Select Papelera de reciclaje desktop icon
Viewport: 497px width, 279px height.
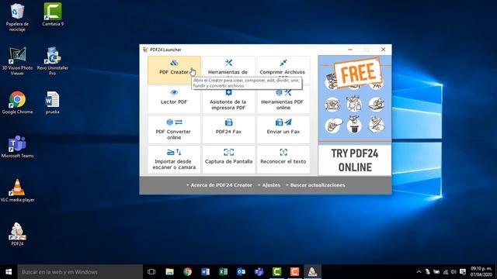tap(17, 17)
